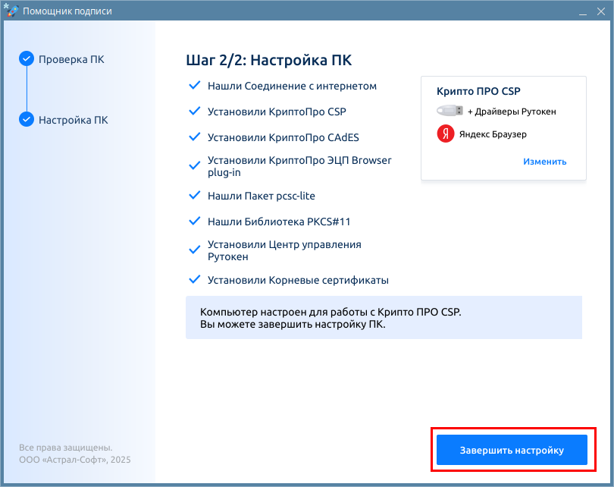Close the Помощник подписи window
Viewport: 614px width, 487px height.
coord(601,11)
